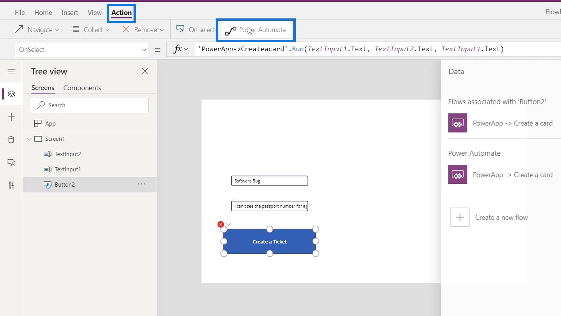The width and height of the screenshot is (561, 316).
Task: Select the associated PowerApp -> Create a card flow
Action: pyautogui.click(x=500, y=123)
